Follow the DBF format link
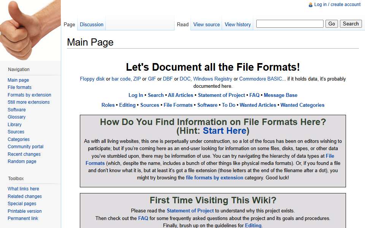This screenshot has height=228, width=365. click(168, 79)
